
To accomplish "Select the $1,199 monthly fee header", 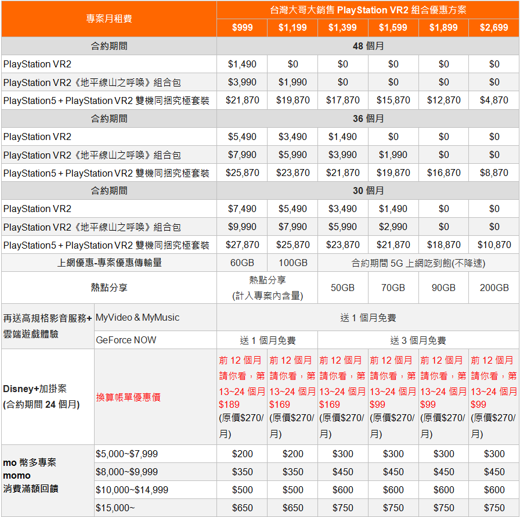I will [x=292, y=27].
